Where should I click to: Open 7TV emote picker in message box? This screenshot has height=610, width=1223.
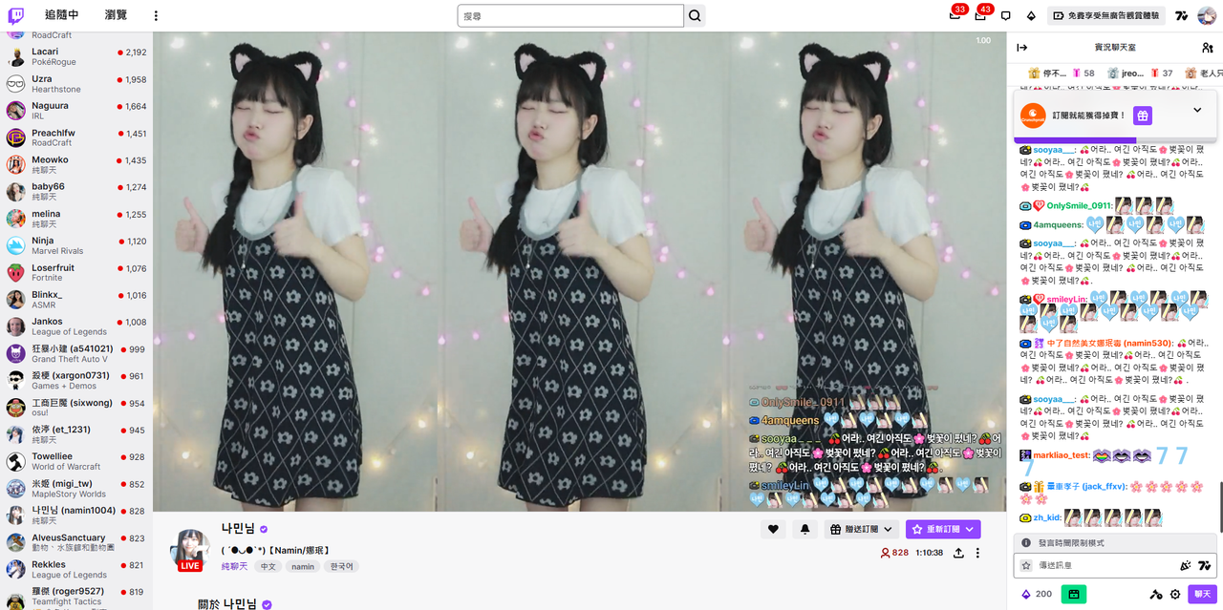pyautogui.click(x=1205, y=565)
